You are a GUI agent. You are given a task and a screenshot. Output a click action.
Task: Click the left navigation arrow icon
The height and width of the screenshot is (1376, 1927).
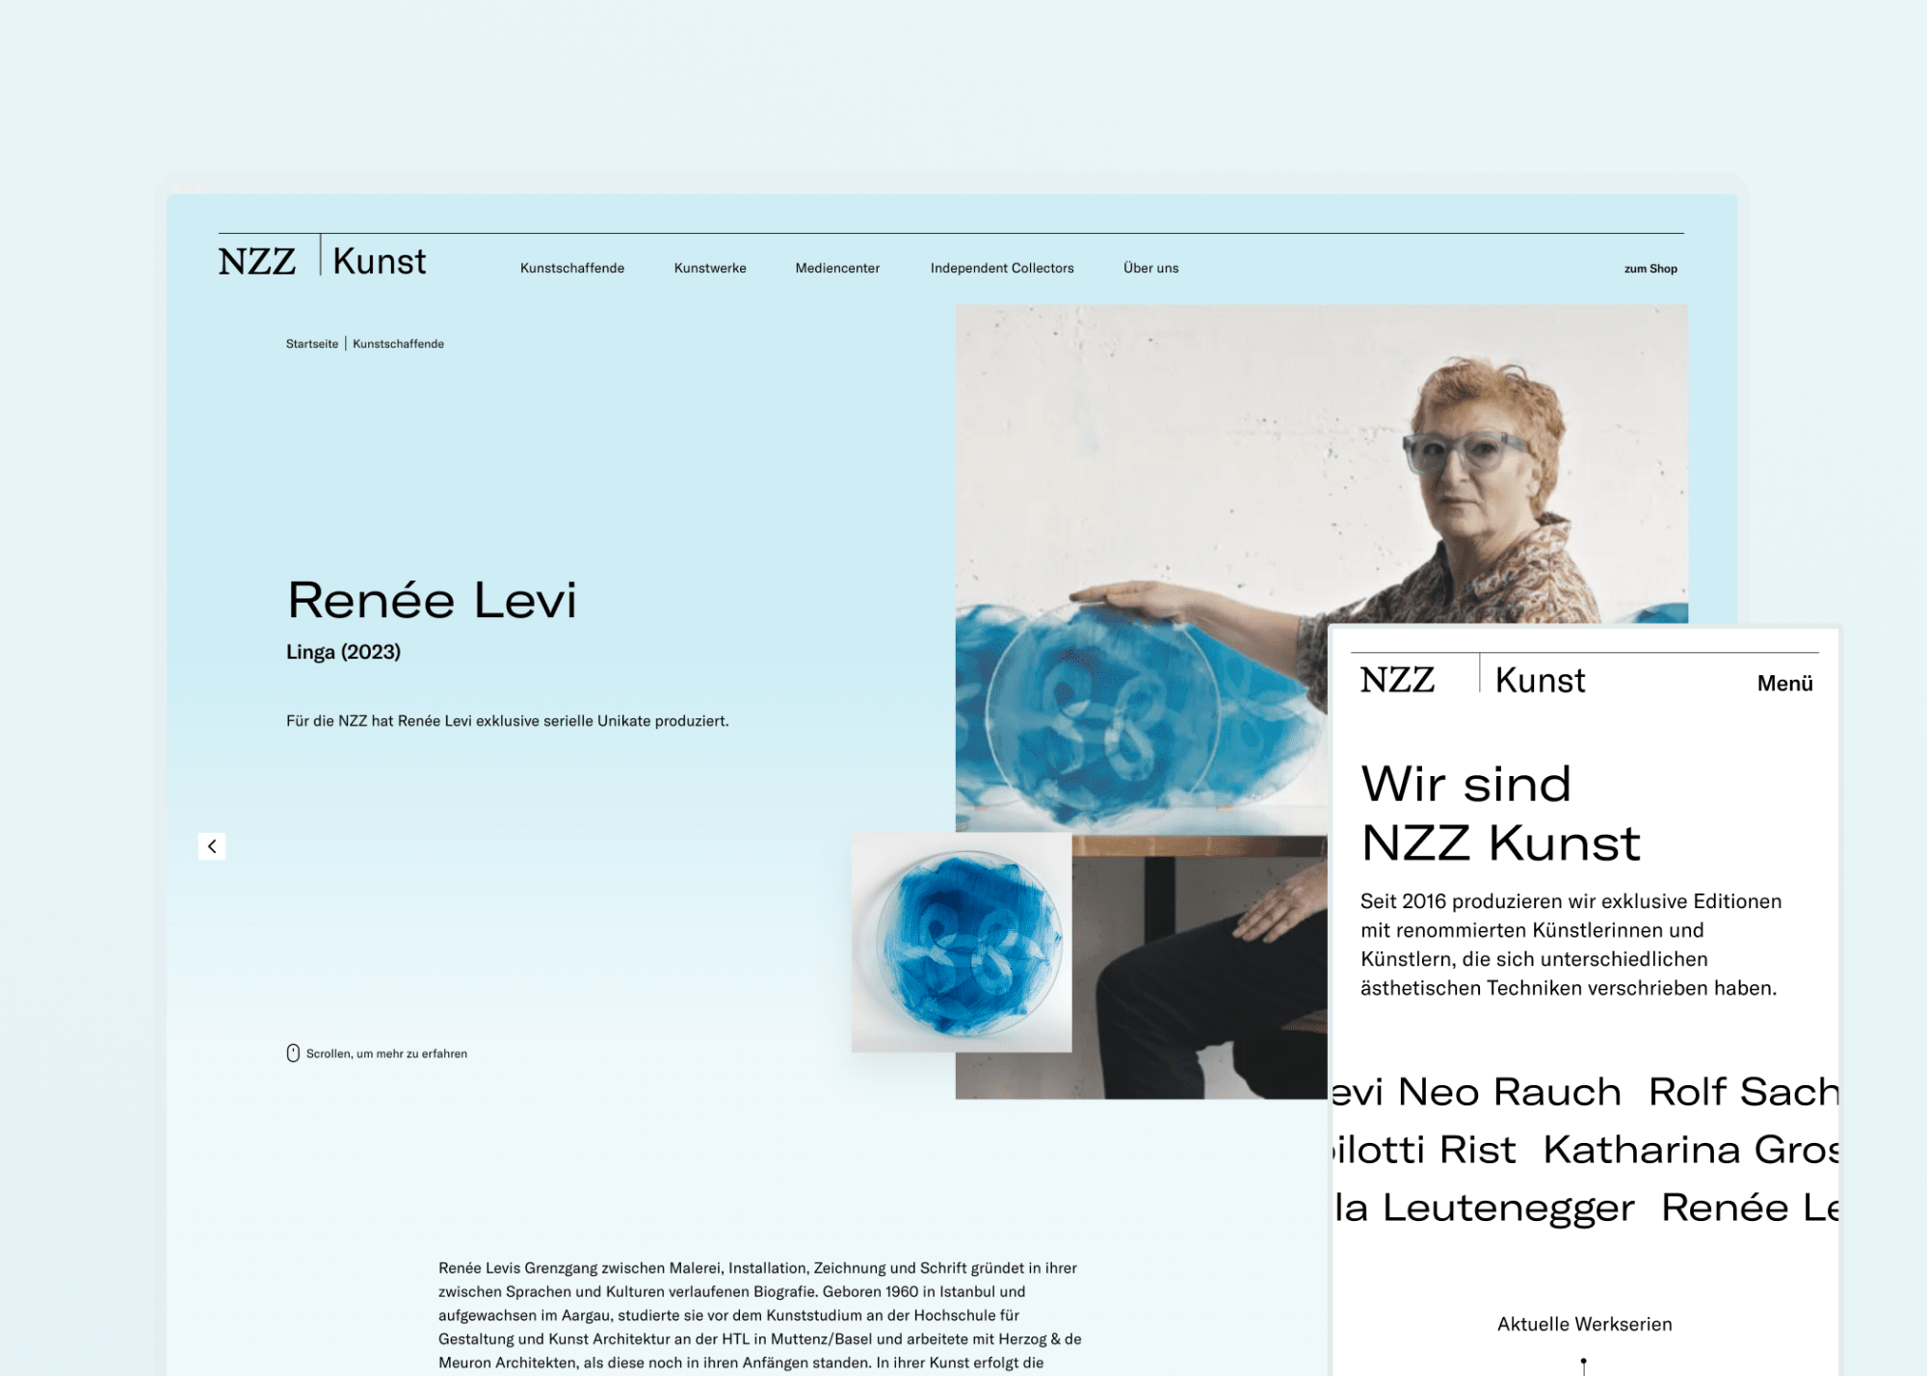click(212, 845)
